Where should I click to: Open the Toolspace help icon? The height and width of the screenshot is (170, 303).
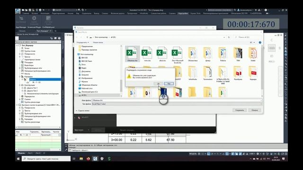pyautogui.click(x=59, y=38)
